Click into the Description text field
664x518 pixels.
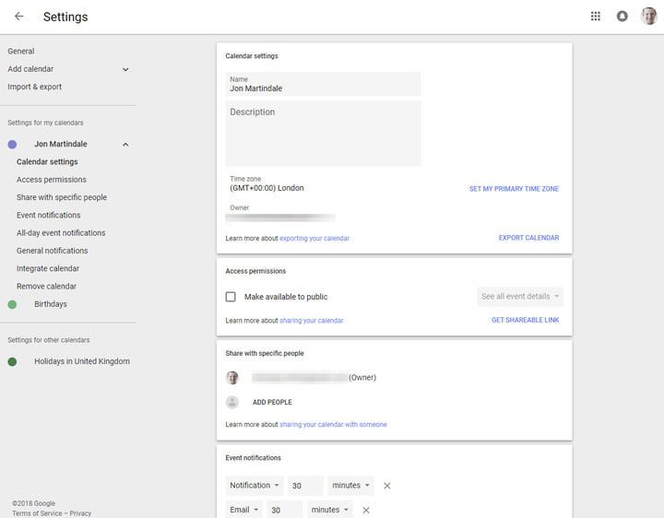[x=323, y=134]
